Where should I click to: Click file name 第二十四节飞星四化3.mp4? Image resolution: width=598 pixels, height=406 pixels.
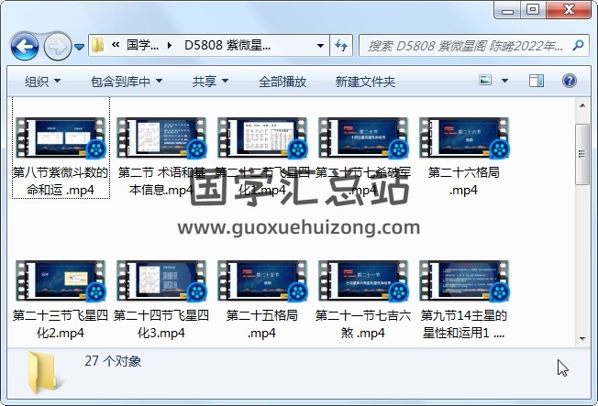click(161, 324)
